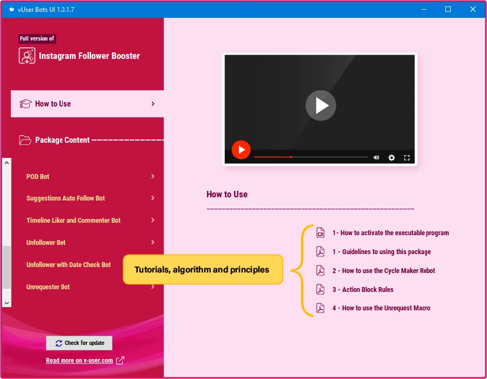Click the sidebar scrollbar down arrow
The width and height of the screenshot is (487, 379).
coord(7,303)
